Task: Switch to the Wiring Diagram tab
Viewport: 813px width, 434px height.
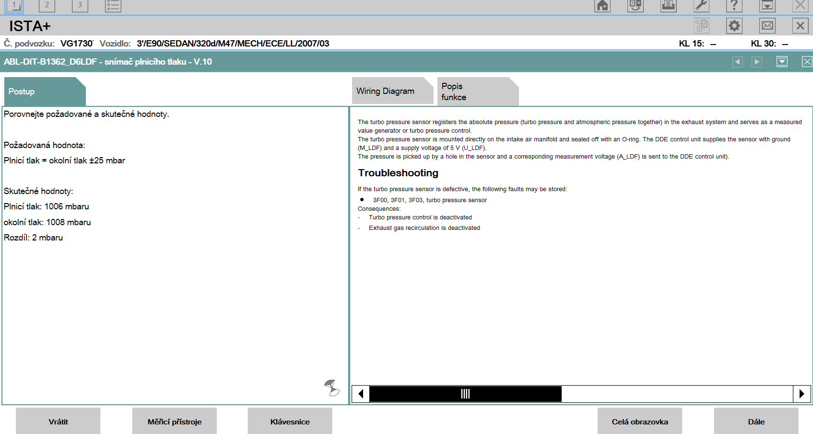Action: 392,91
